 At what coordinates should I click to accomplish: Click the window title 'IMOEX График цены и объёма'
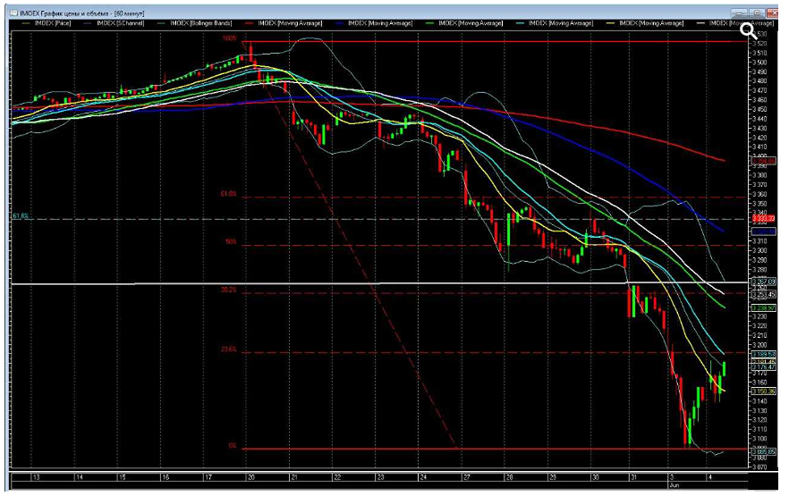(x=65, y=13)
